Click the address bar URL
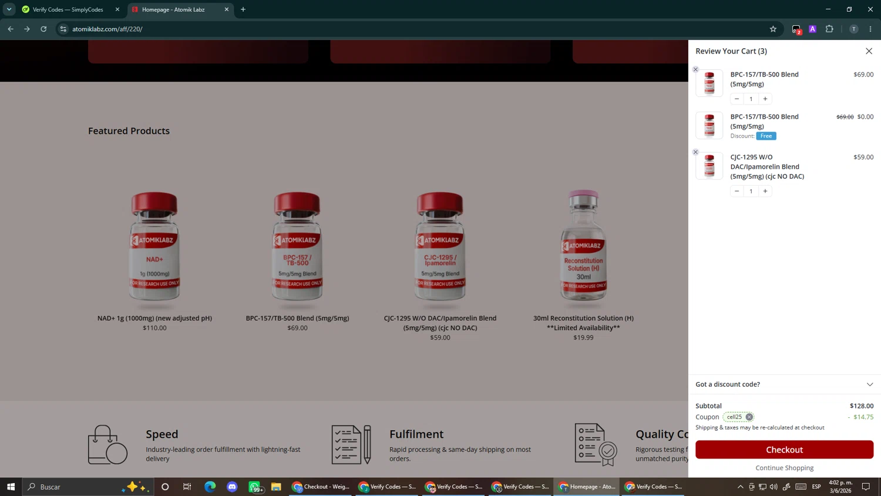This screenshot has height=496, width=881. tap(107, 29)
